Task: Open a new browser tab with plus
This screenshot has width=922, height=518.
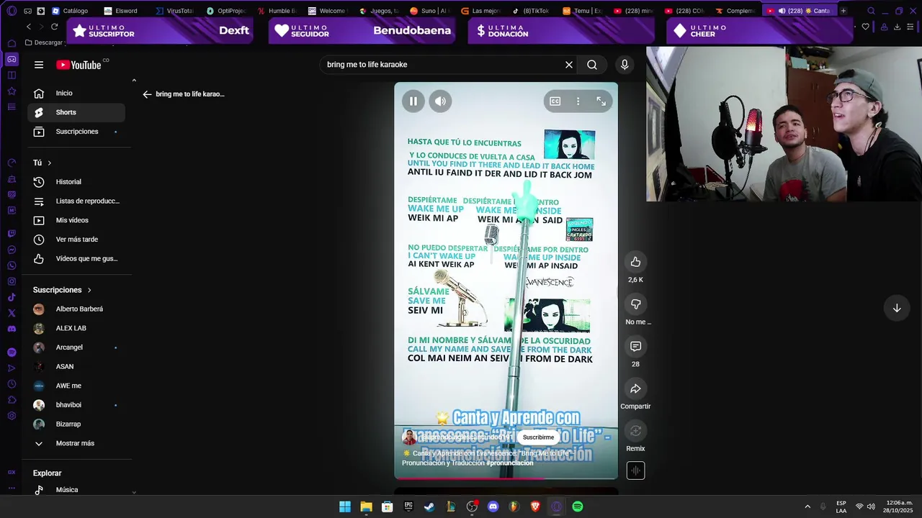Action: click(843, 11)
